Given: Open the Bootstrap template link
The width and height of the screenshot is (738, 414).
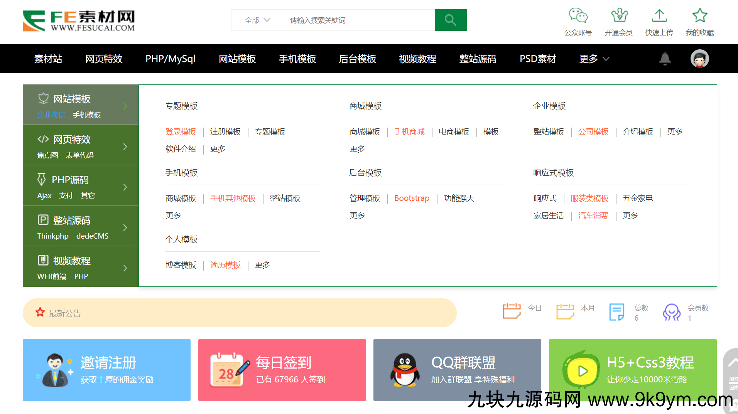Looking at the screenshot, I should [412, 198].
